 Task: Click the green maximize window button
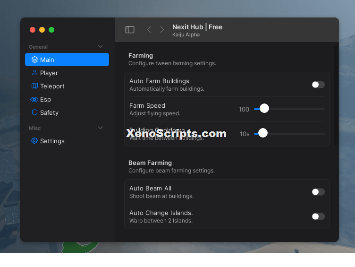(51, 30)
